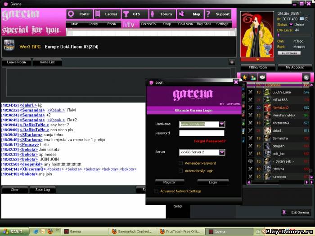Open the My Account button
Image resolution: width=315 pixels, height=236 pixels.
click(295, 67)
